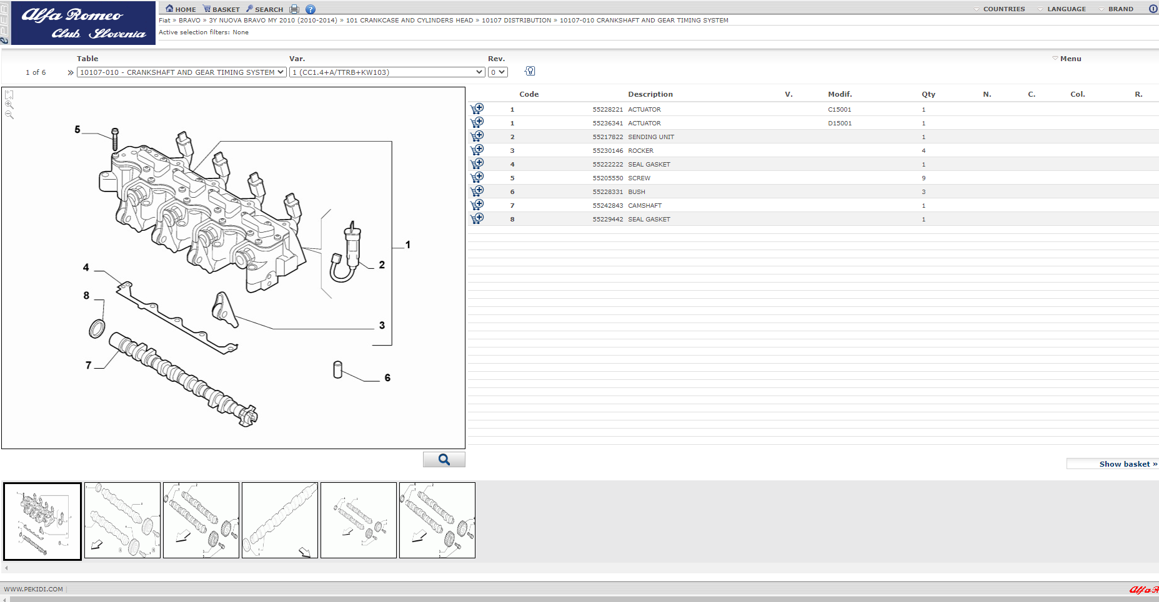
Task: Click part callout 5 in the drawing
Action: [77, 130]
